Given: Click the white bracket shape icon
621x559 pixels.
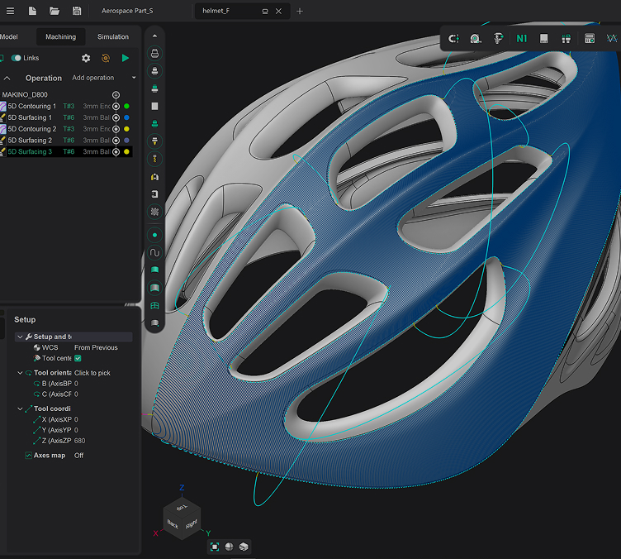Looking at the screenshot, I should [x=155, y=193].
